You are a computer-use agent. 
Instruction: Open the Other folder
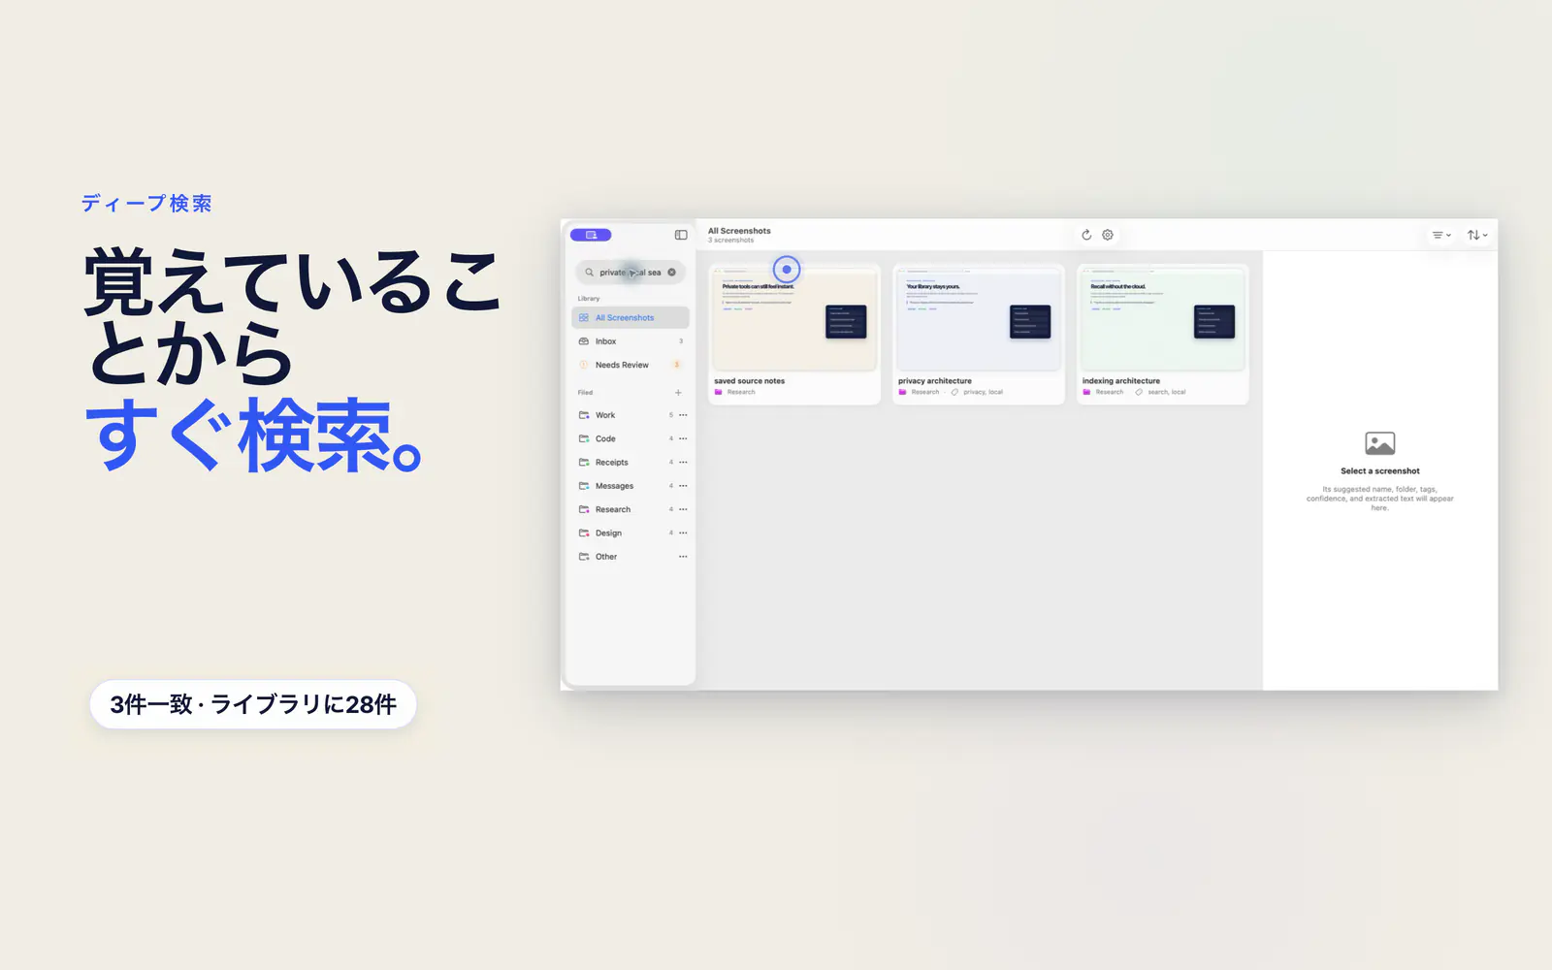630,557
